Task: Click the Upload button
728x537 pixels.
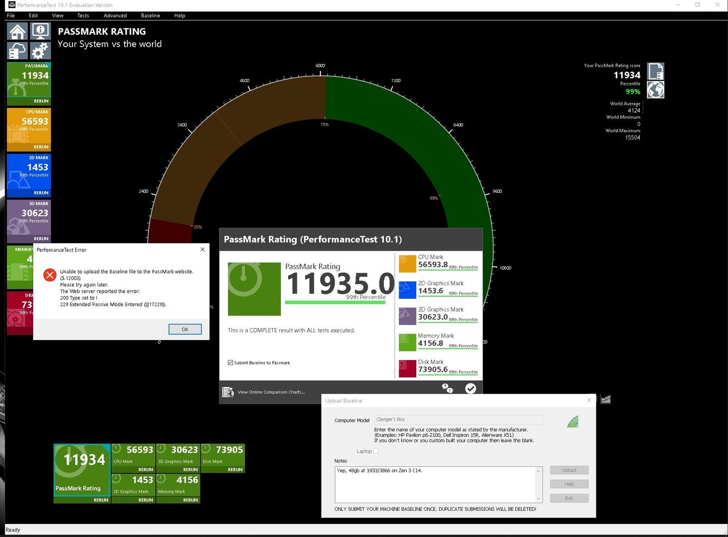Action: 569,470
